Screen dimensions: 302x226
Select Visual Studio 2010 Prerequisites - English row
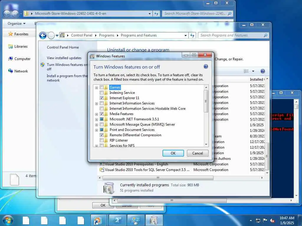click(182, 164)
